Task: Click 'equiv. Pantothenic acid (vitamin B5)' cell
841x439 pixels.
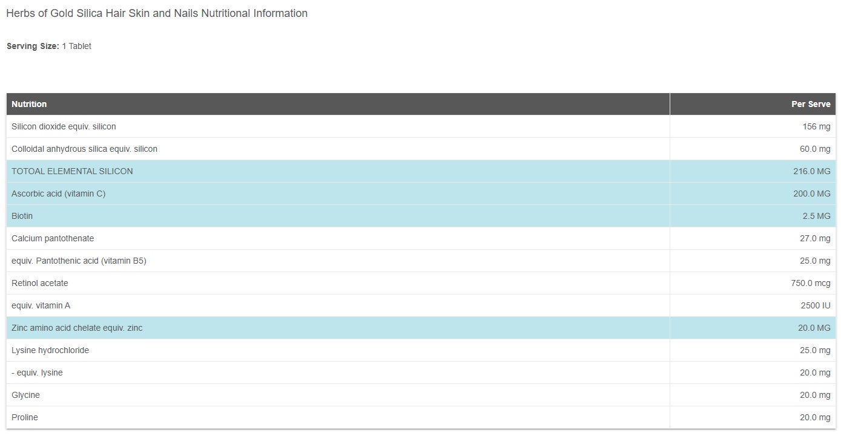Action: pyautogui.click(x=338, y=261)
